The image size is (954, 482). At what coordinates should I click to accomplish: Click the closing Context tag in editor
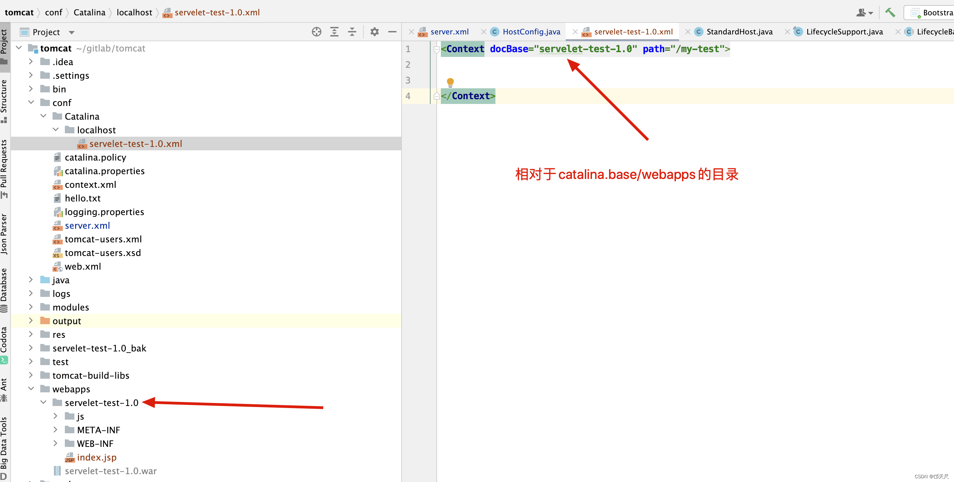tap(468, 96)
